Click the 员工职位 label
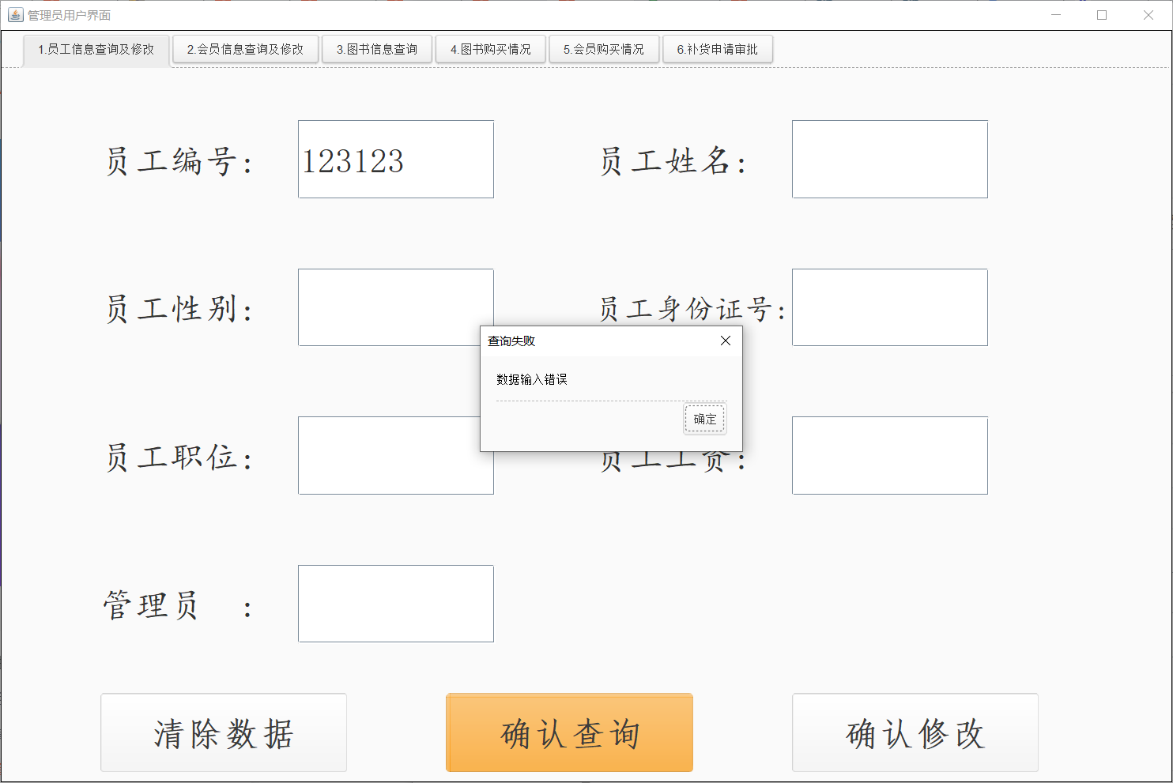 179,457
